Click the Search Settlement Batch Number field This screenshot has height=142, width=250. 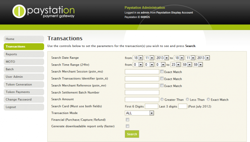(142, 92)
